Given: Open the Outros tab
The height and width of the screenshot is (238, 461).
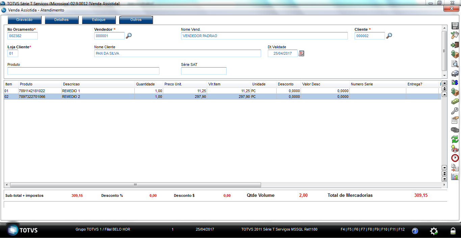Looking at the screenshot, I should (136, 20).
